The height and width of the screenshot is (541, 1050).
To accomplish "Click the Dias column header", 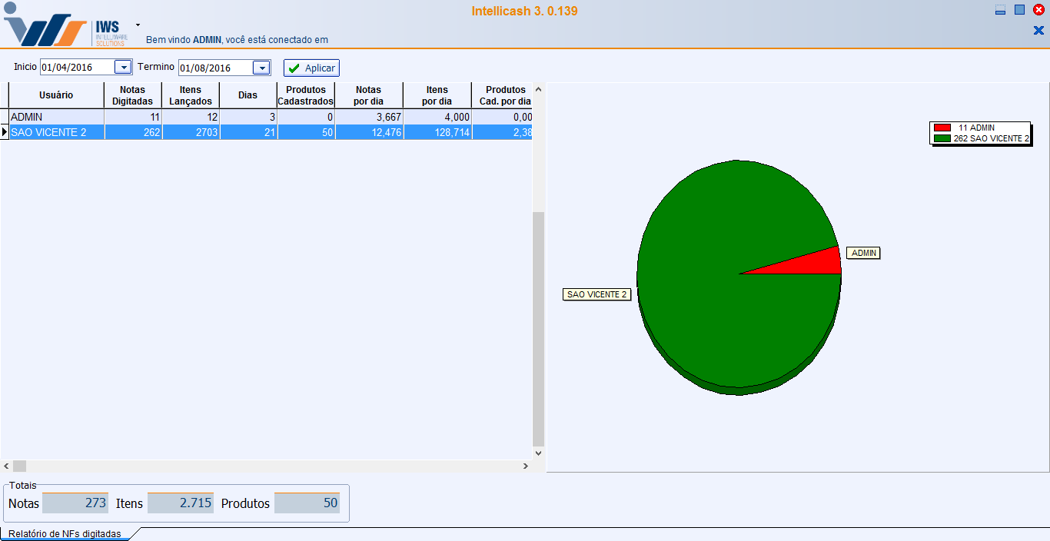I will [248, 95].
